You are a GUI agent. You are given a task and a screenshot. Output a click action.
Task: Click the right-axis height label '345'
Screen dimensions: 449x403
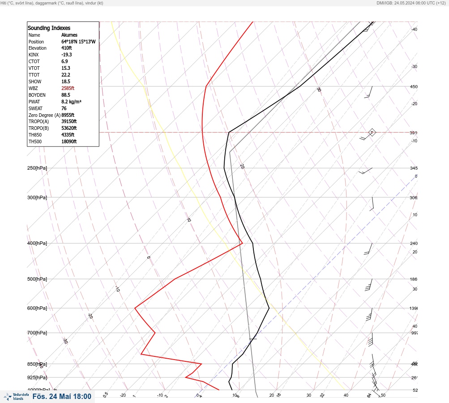[414, 168]
